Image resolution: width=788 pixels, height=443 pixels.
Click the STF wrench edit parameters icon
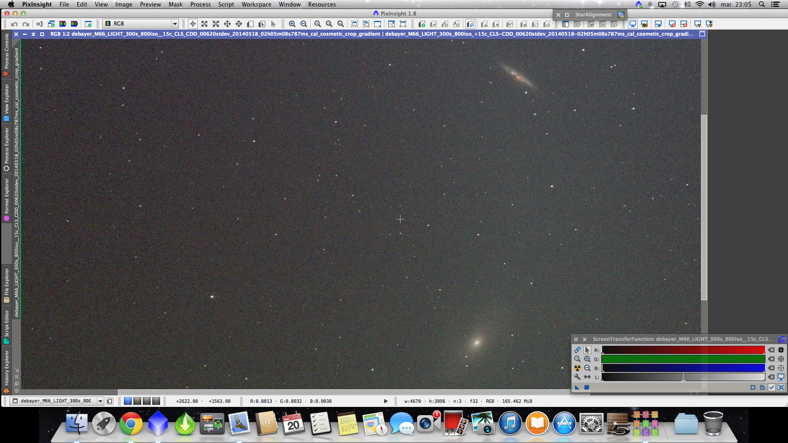click(577, 377)
